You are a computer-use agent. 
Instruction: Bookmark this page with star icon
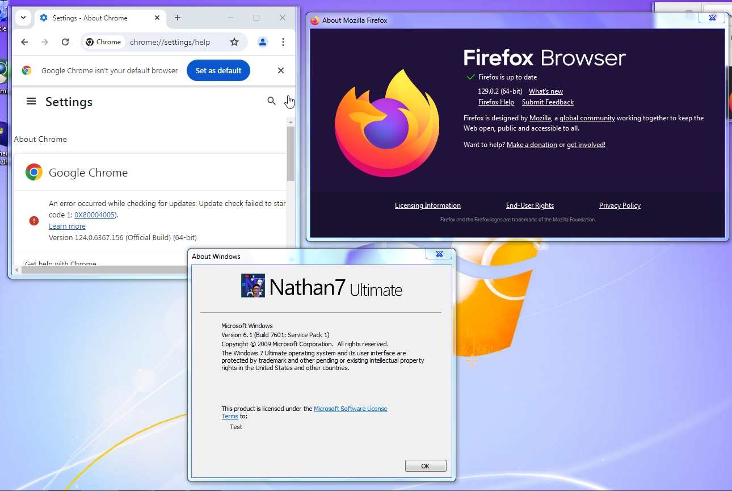pos(234,42)
